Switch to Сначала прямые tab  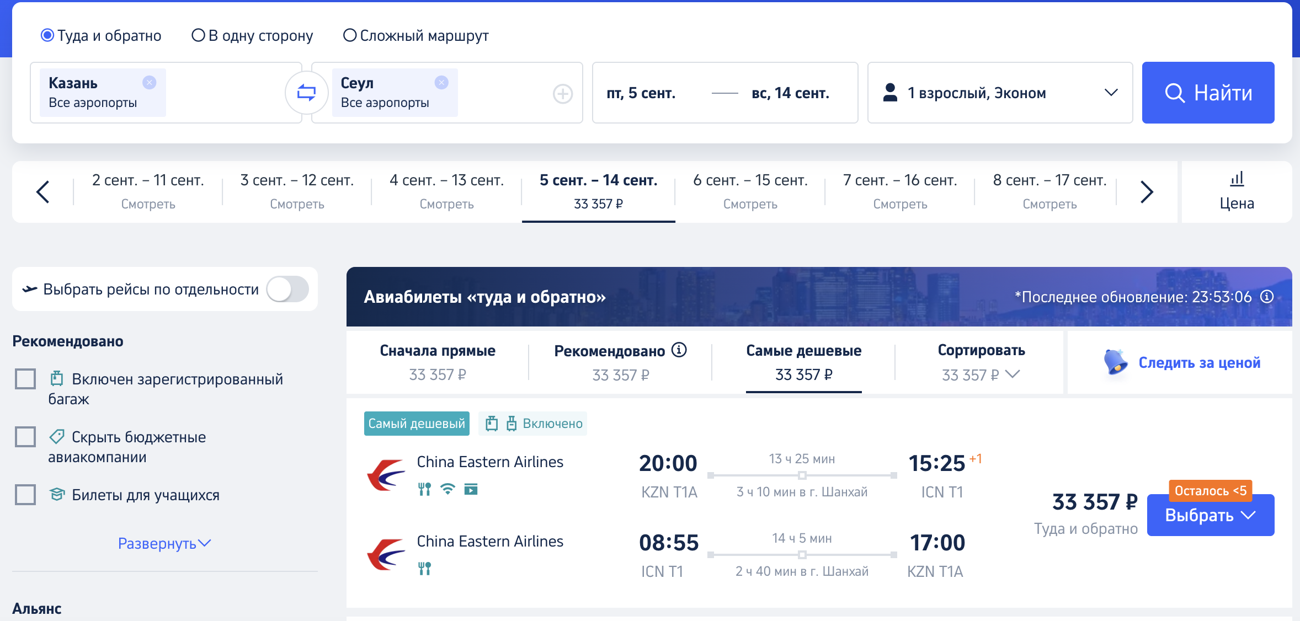pyautogui.click(x=438, y=362)
